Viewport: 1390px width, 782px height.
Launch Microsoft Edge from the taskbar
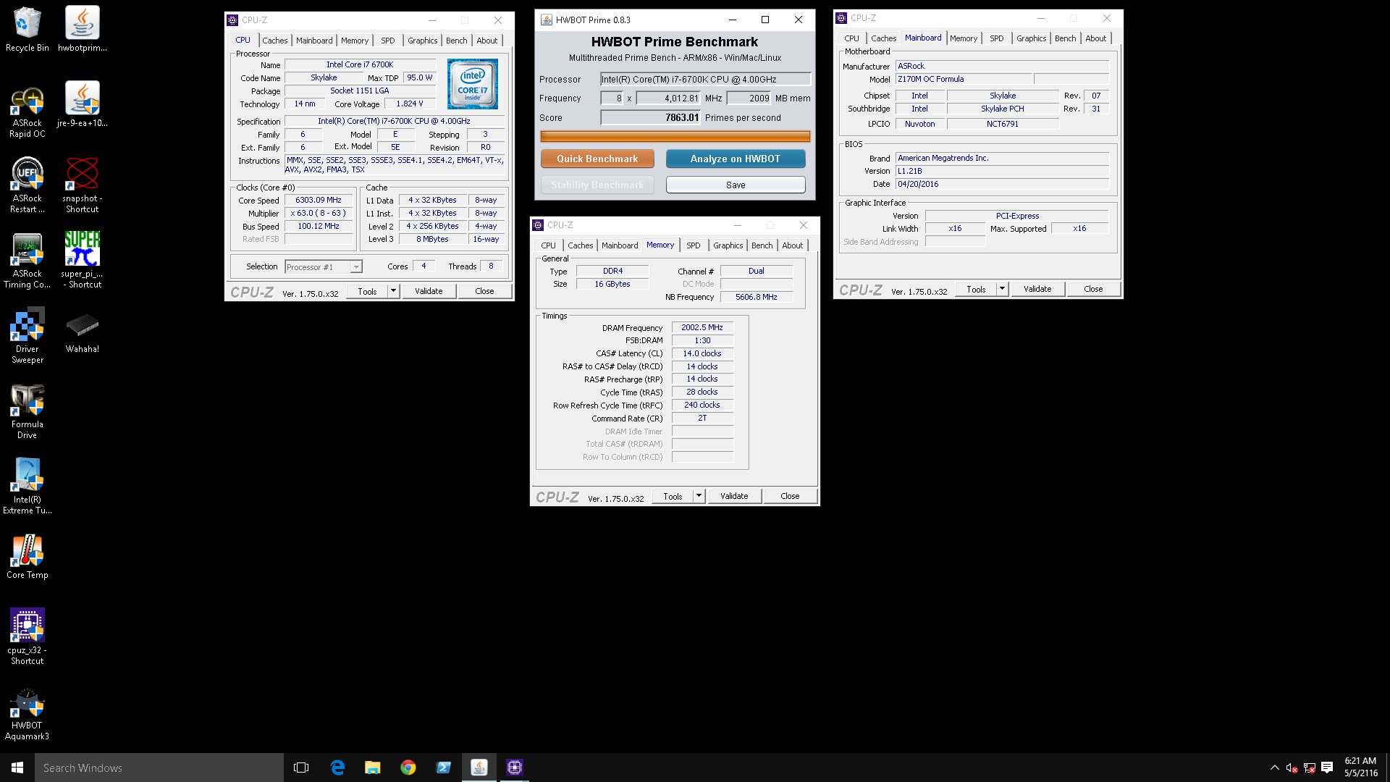337,768
